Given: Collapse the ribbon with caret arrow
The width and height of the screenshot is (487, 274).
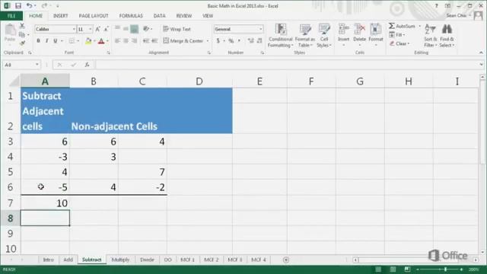Looking at the screenshot, I should tap(481, 53).
